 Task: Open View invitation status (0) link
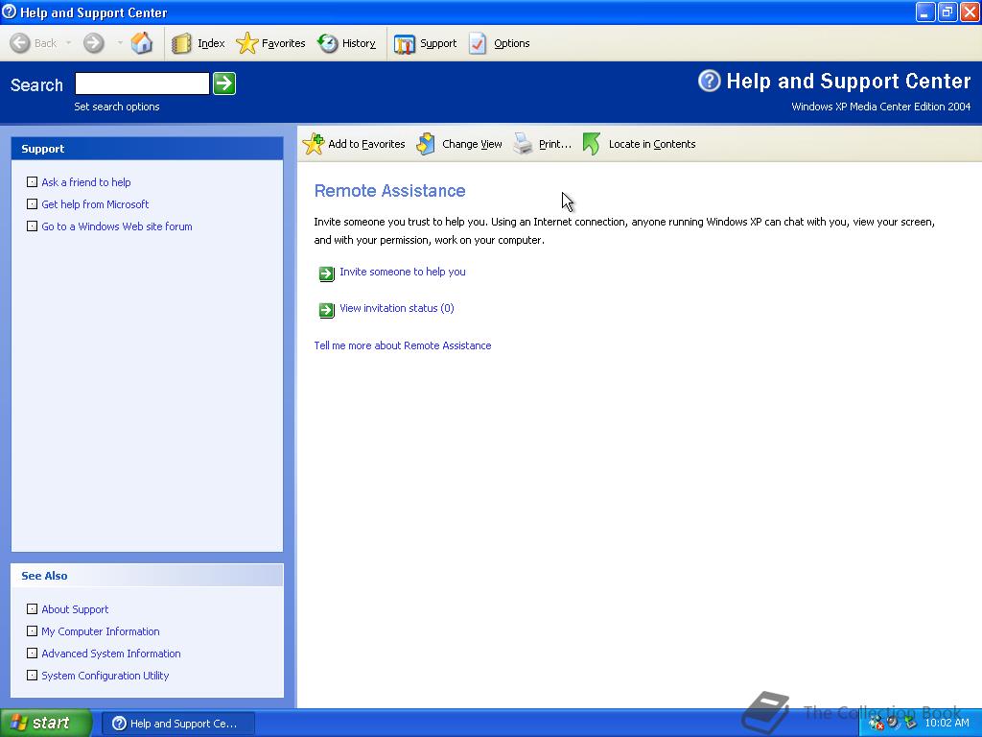click(x=396, y=308)
